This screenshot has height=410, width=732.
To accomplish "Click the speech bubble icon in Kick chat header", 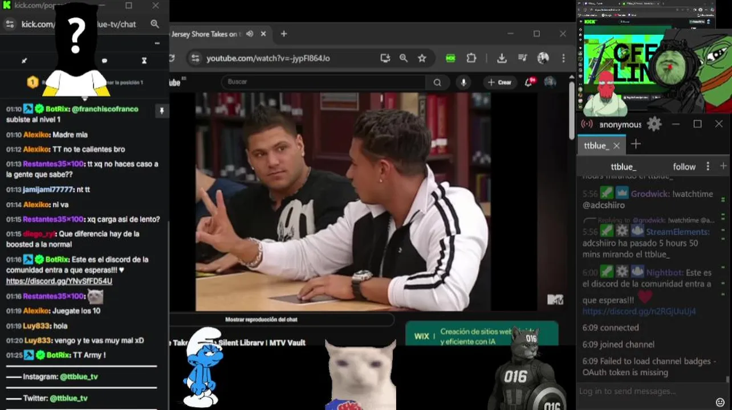I will [x=104, y=60].
